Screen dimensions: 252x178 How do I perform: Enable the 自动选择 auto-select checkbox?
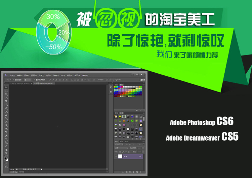13,80
